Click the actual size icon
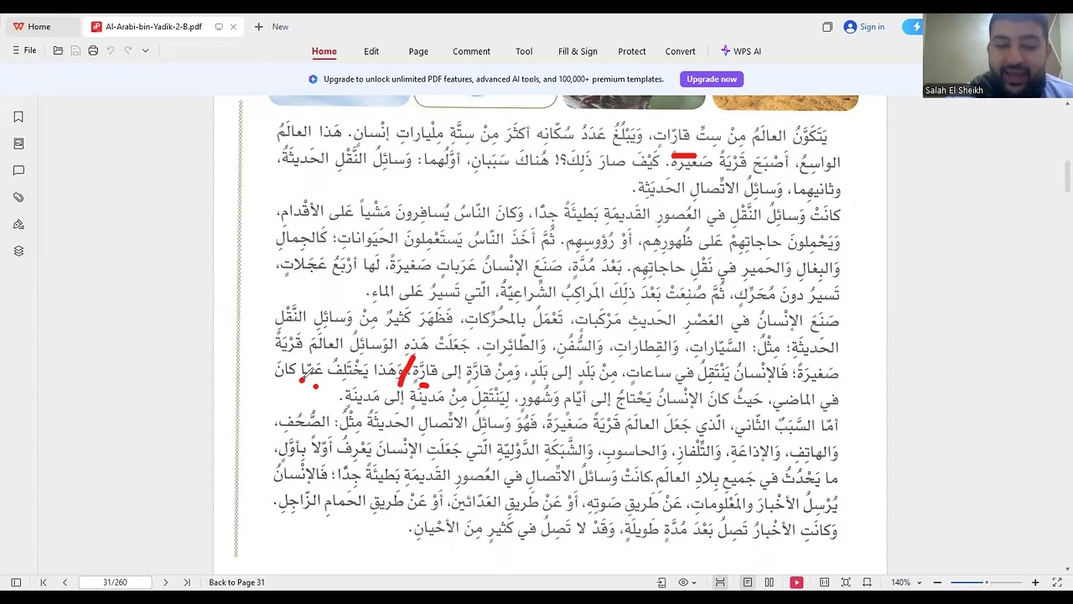1073x604 pixels. [824, 582]
